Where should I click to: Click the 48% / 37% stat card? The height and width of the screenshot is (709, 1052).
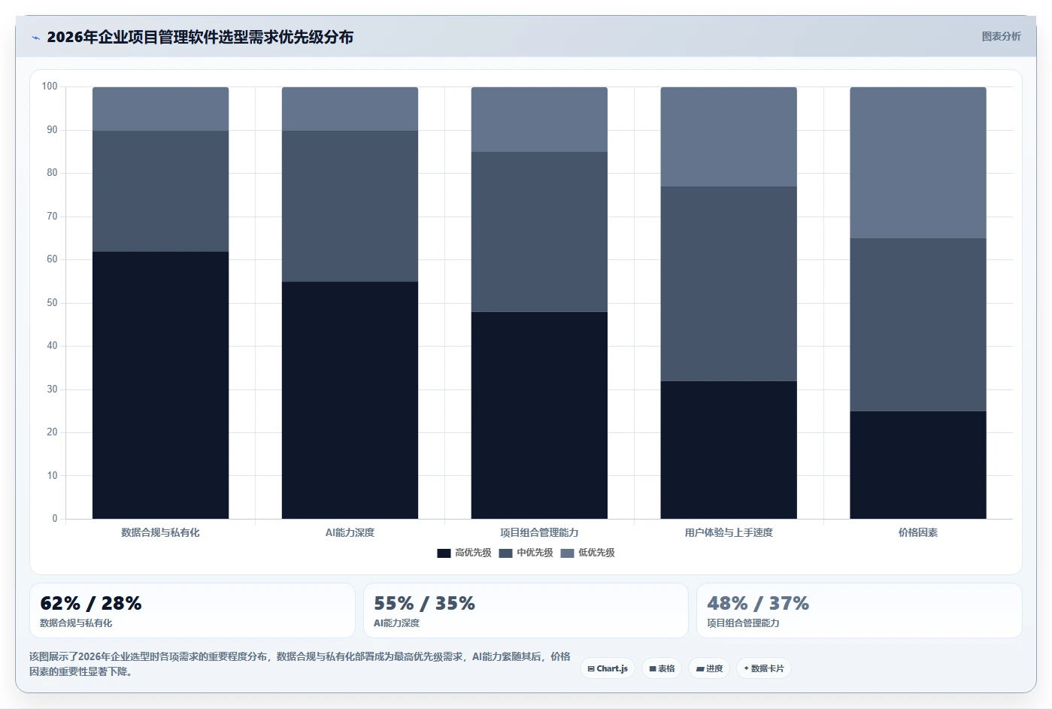point(859,611)
